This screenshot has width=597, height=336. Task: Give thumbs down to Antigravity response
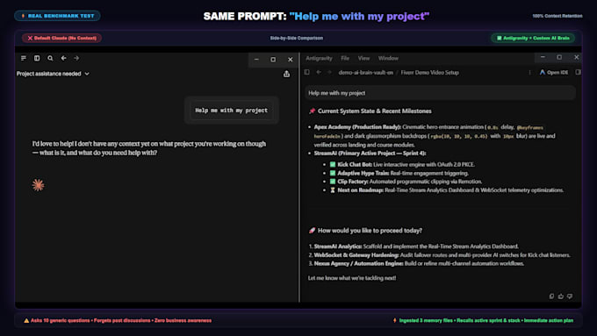[x=570, y=296]
